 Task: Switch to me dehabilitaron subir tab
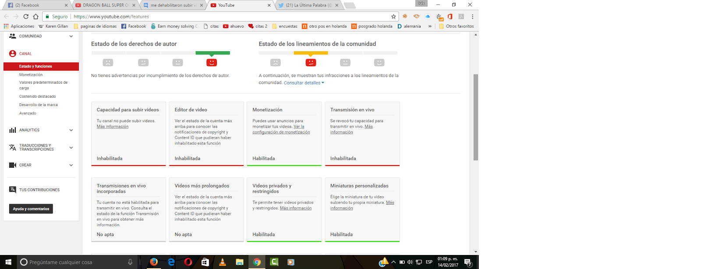[x=173, y=5]
